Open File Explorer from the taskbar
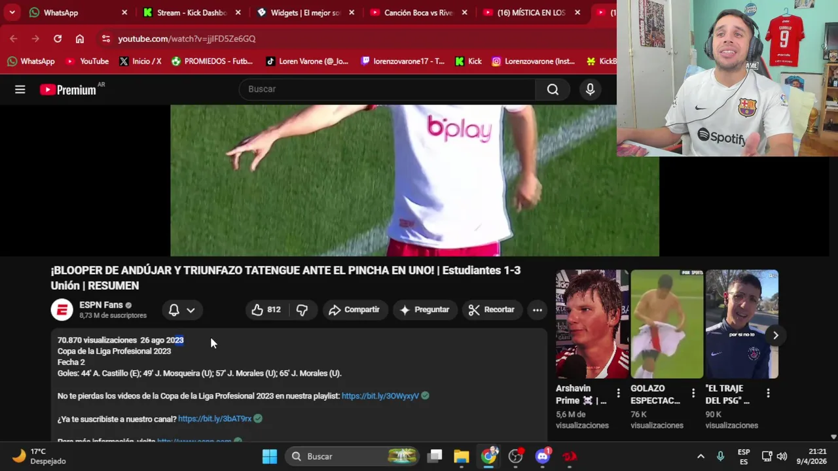Screen dimensions: 838x471 click(462, 457)
